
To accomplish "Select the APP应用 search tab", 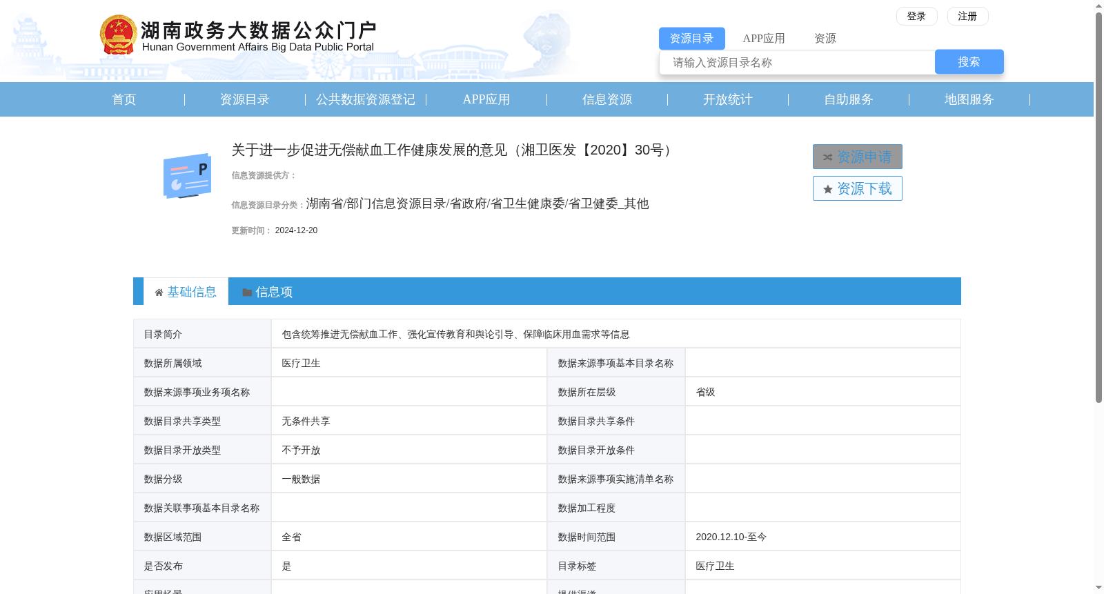I will 764,39.
